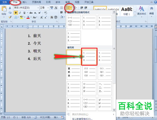157x120 pixels.
Task: Click 中文(中国) language in status bar
Action: pyautogui.click(x=45, y=117)
